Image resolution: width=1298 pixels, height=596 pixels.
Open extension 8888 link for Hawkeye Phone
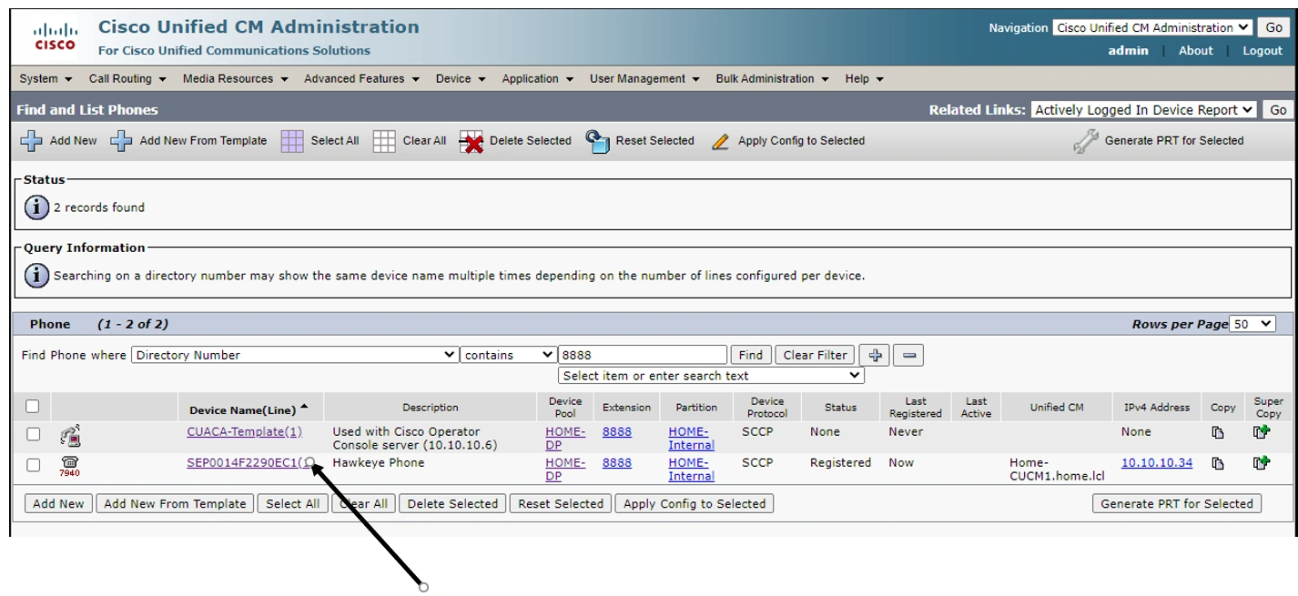[616, 463]
